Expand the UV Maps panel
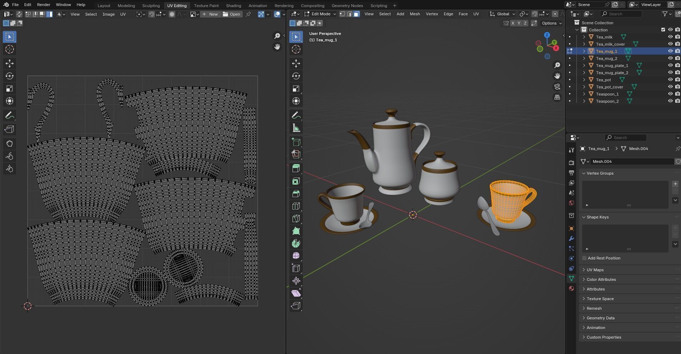681x354 pixels. (595, 270)
